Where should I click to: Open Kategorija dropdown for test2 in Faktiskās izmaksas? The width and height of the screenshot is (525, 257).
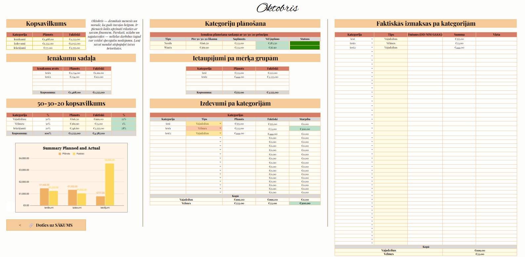tap(372, 48)
